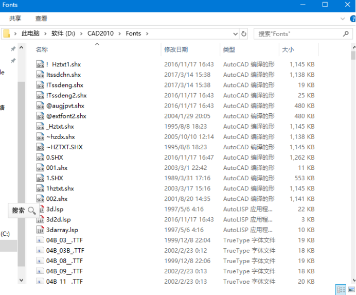Open the 共享 ribbon tab

coord(15,19)
